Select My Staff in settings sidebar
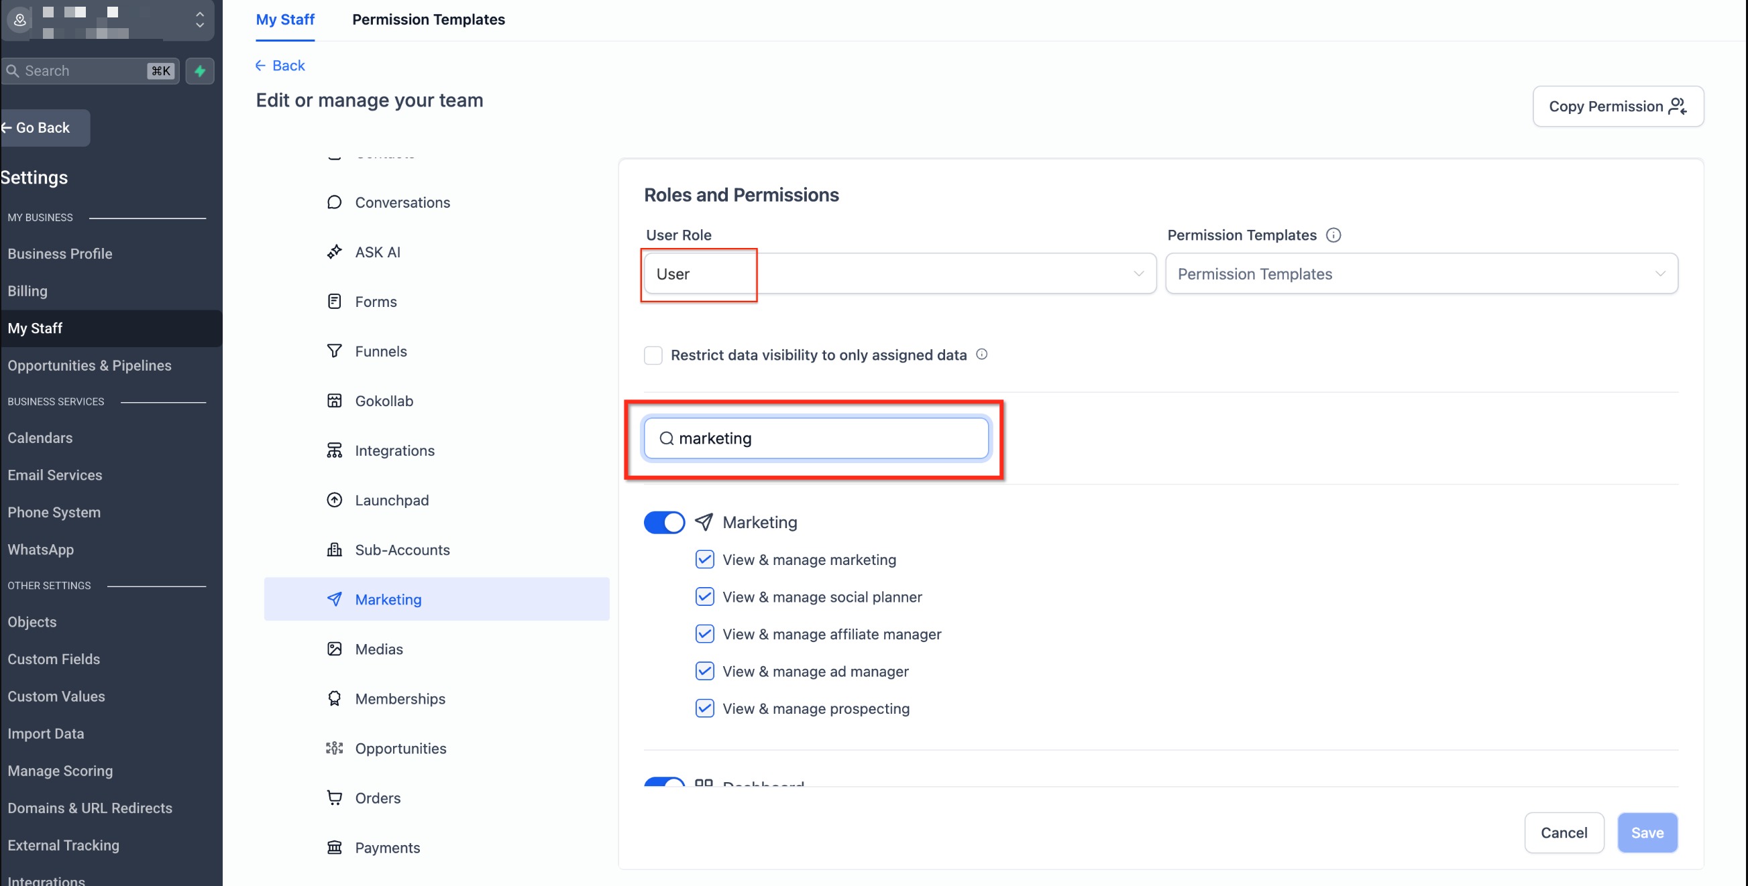 coord(111,328)
